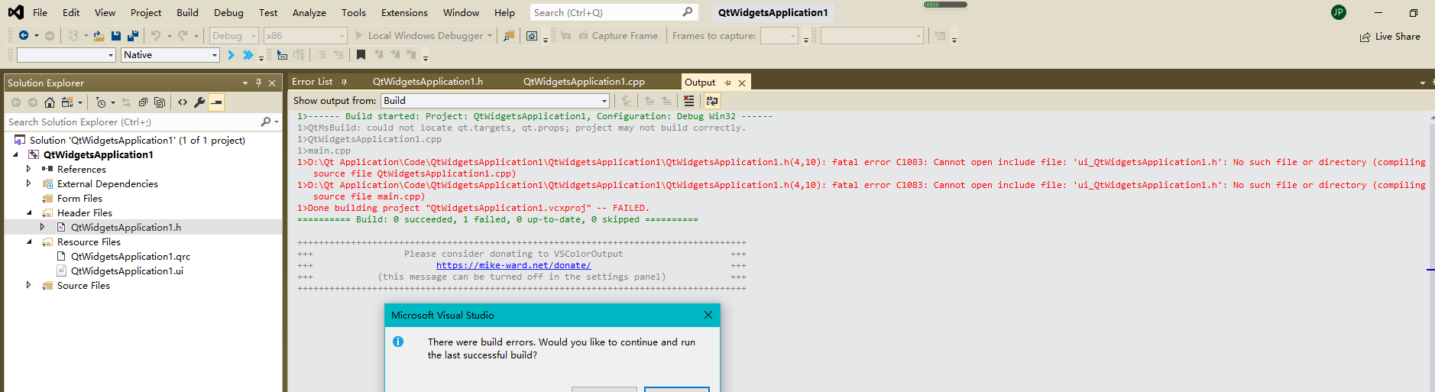Toggle Word Wrap in Output window
The image size is (1435, 392).
(x=711, y=101)
